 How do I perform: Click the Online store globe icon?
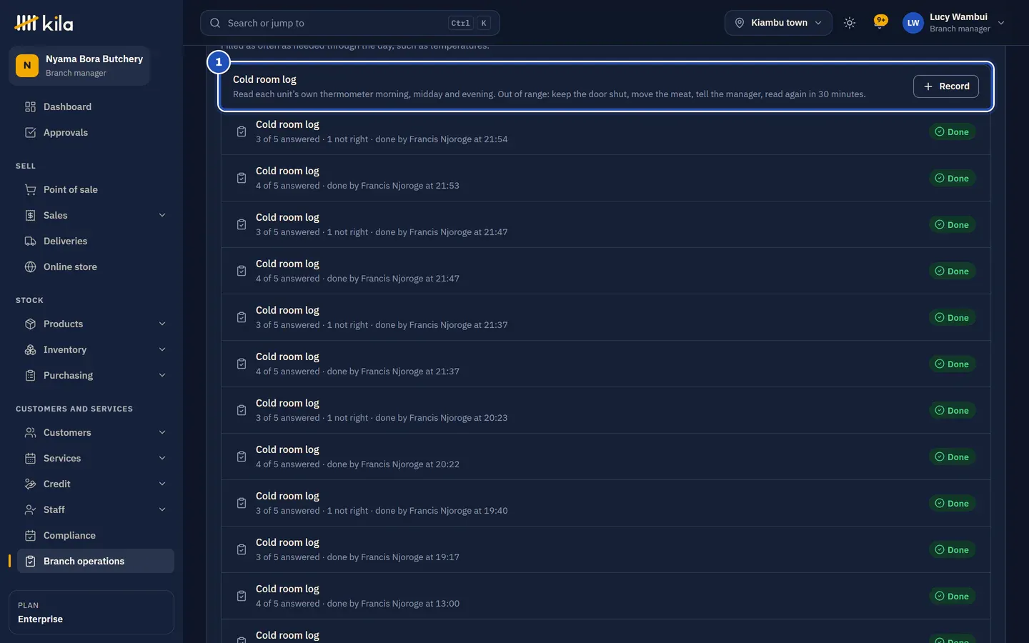click(30, 266)
